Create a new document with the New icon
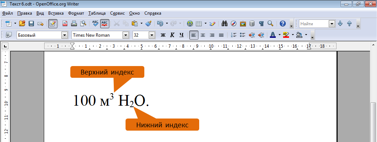Viewport: 377px width, 142px height. tap(9, 23)
